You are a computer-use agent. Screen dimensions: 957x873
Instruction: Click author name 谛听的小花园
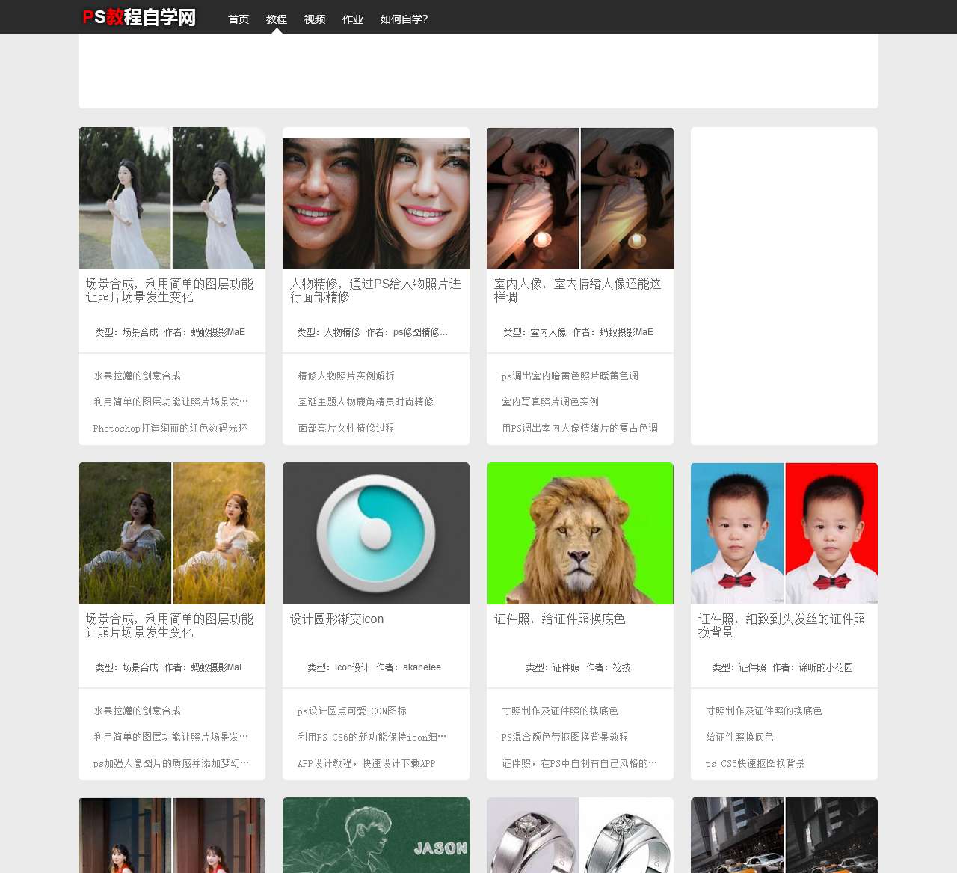826,667
